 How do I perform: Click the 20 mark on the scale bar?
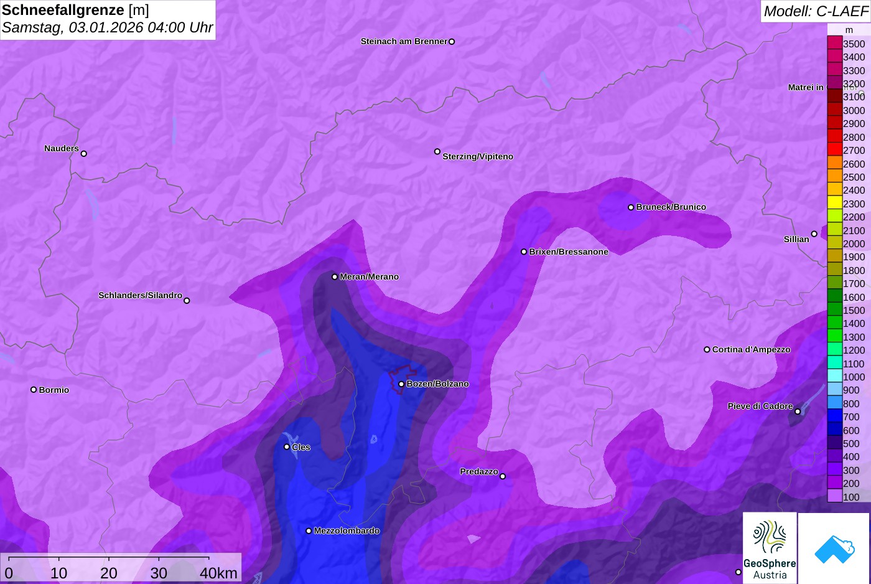pyautogui.click(x=109, y=573)
